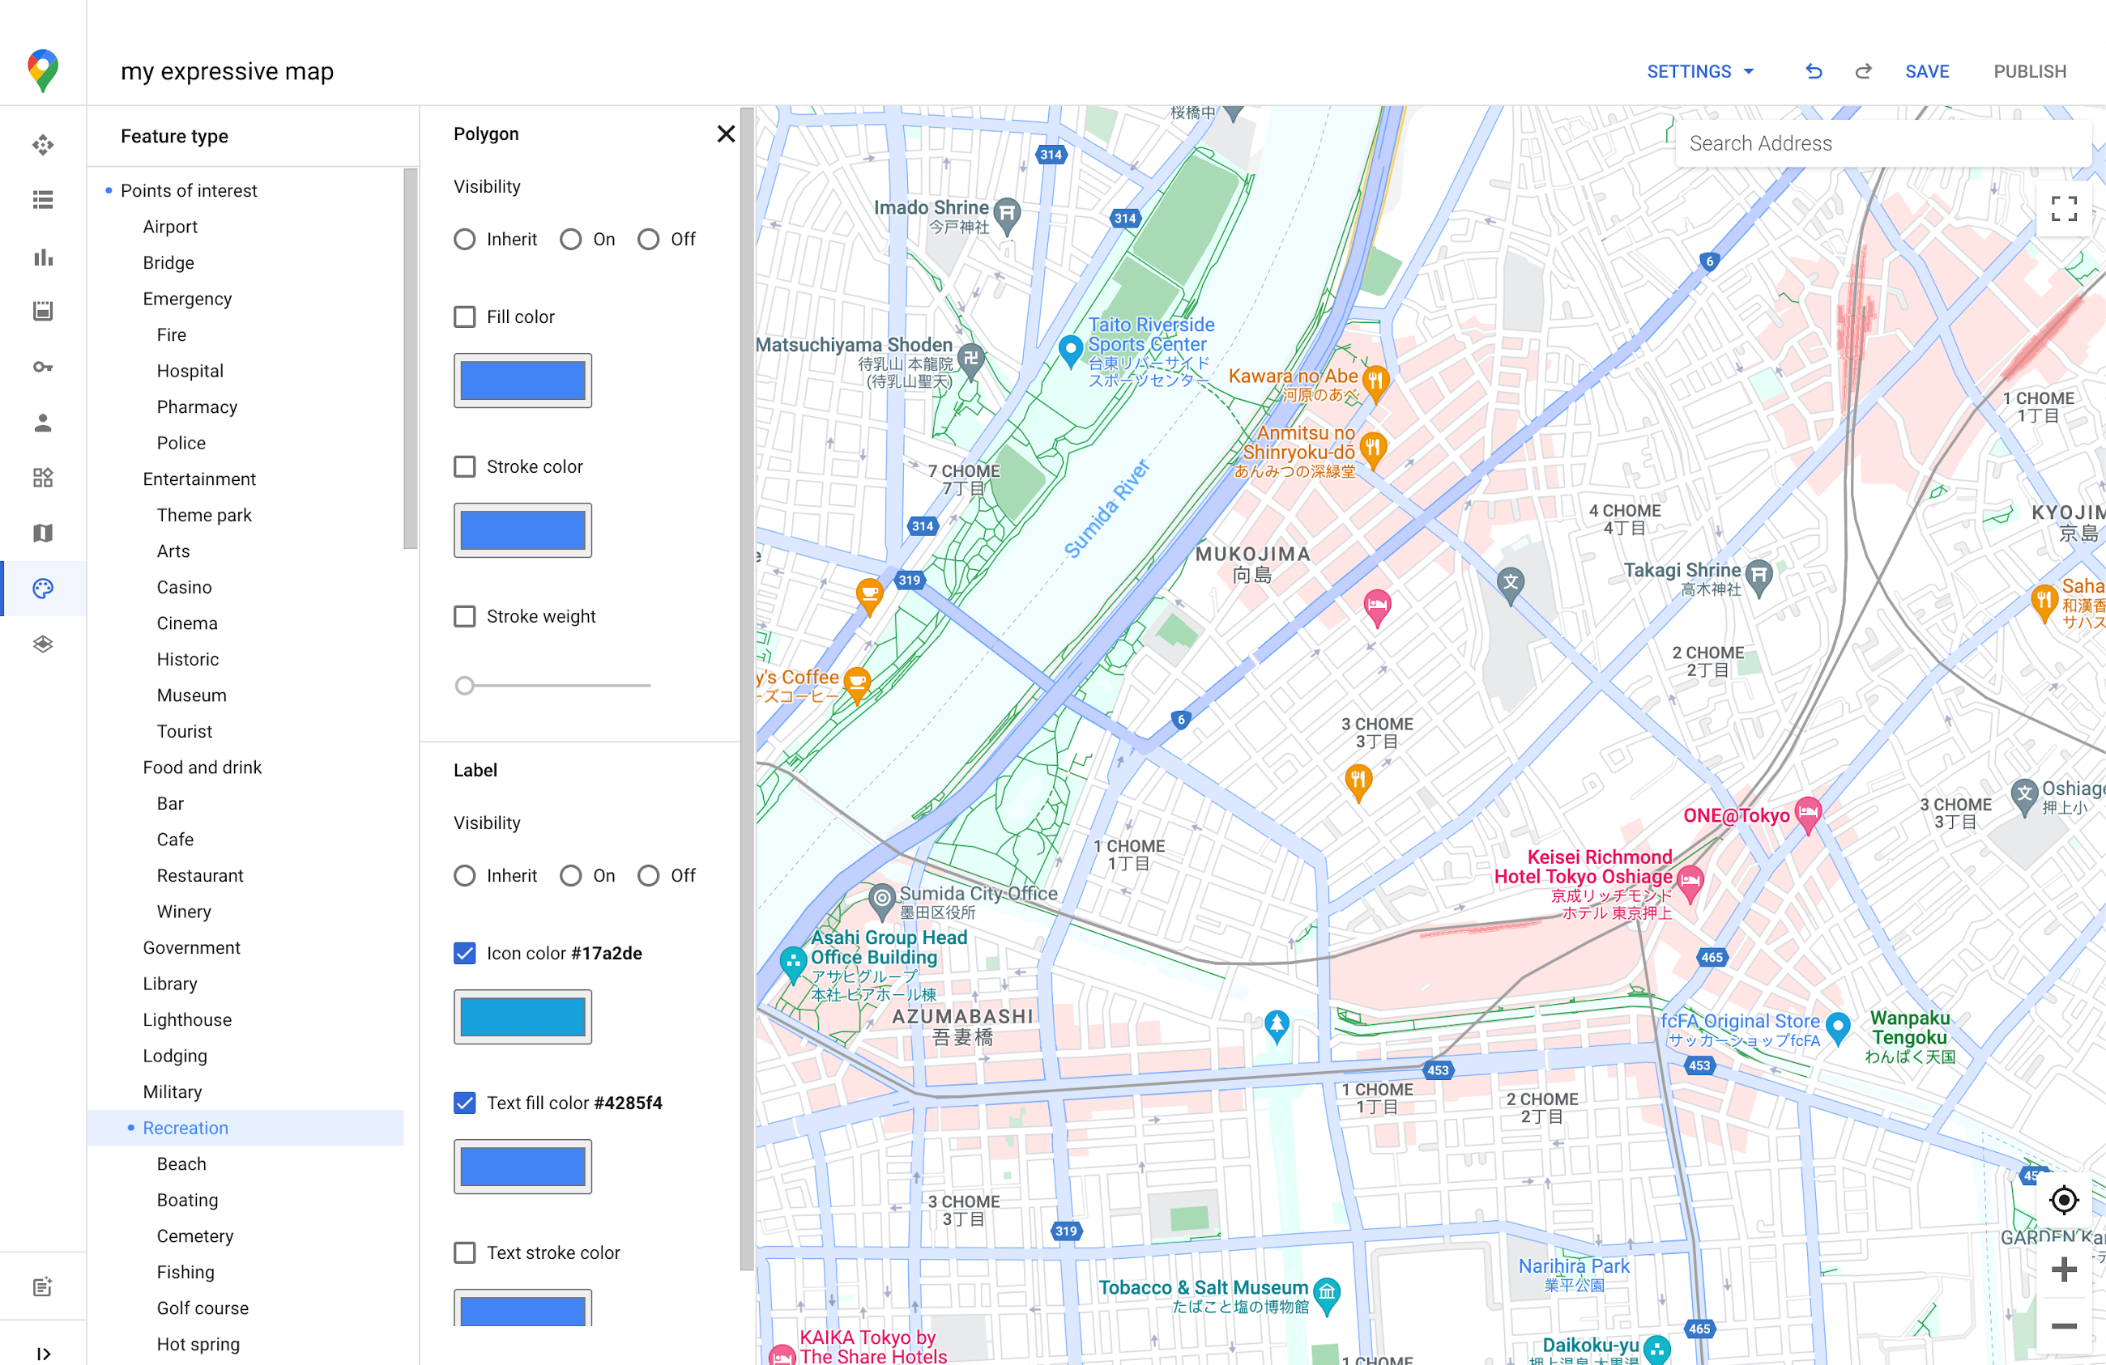
Task: Select Food and drink feature type
Action: [x=202, y=767]
